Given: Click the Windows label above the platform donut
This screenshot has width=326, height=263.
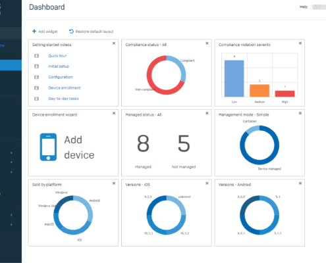Looking at the screenshot, I should coord(61,193).
